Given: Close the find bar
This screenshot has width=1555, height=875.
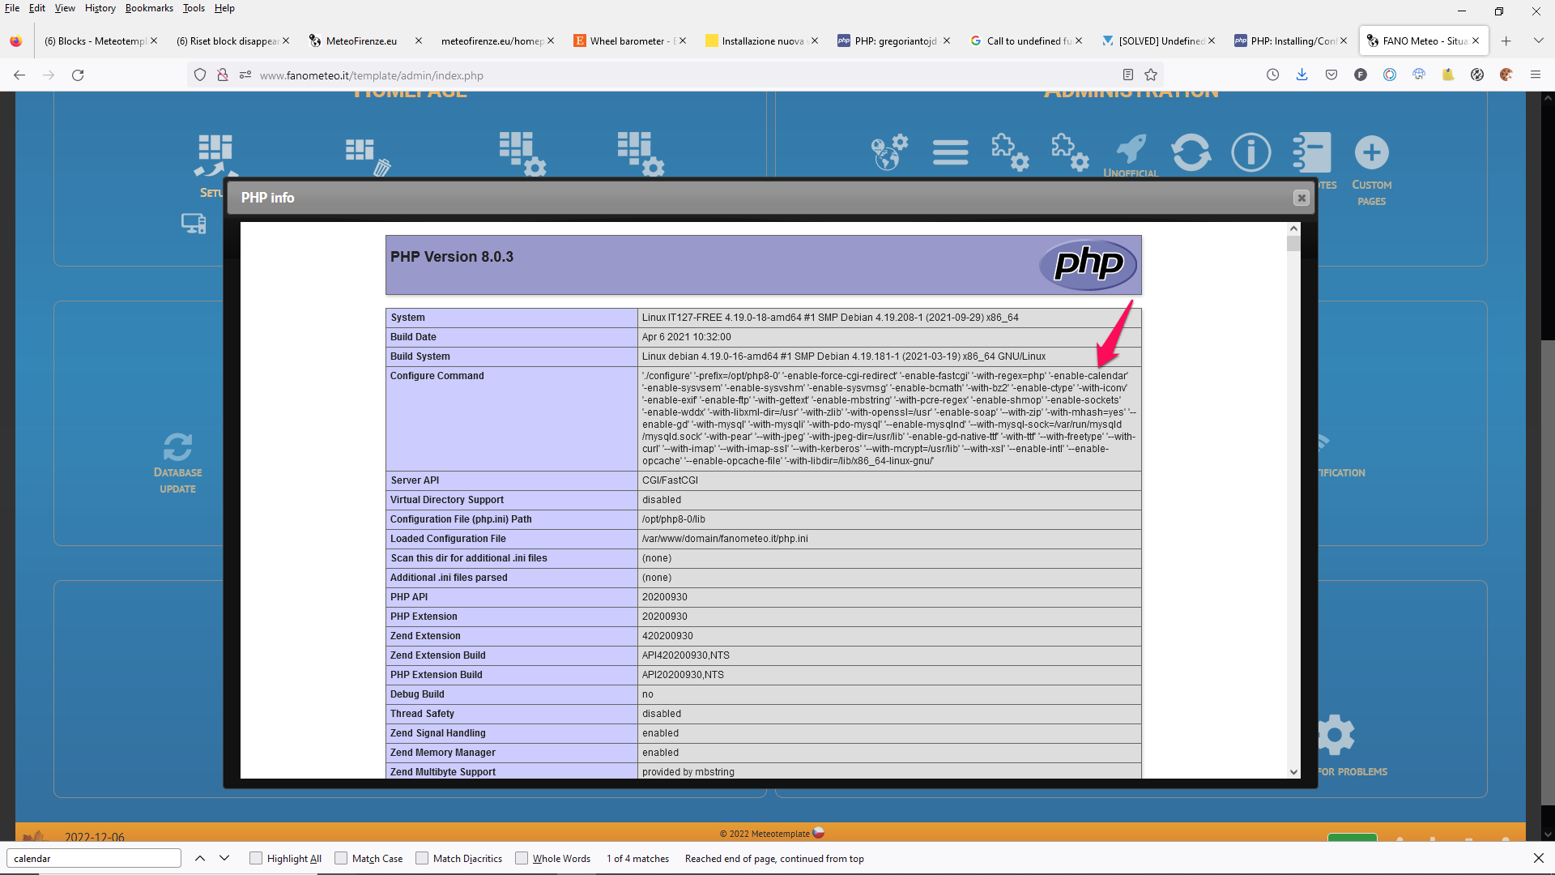Looking at the screenshot, I should tap(1539, 858).
